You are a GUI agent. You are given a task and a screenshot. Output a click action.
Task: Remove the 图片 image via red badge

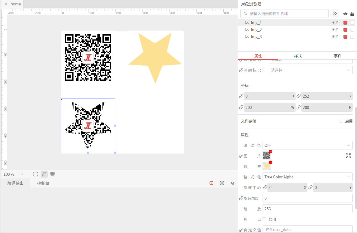pos(270,151)
